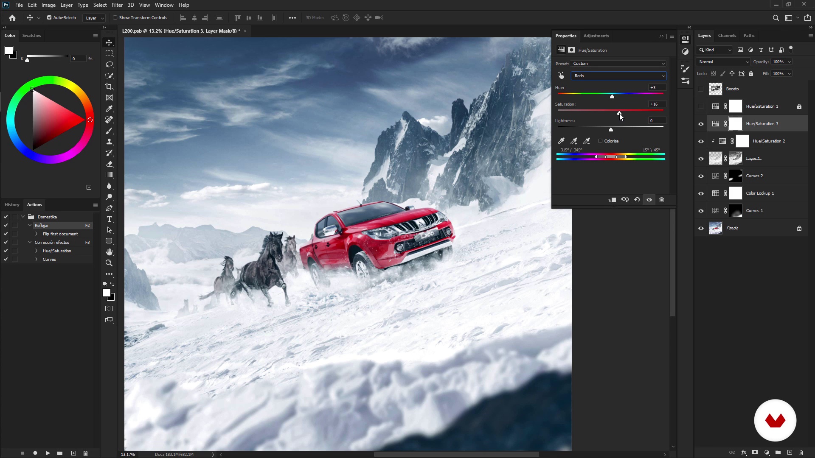Viewport: 815px width, 458px height.
Task: Click the share icon at top right
Action: [808, 18]
